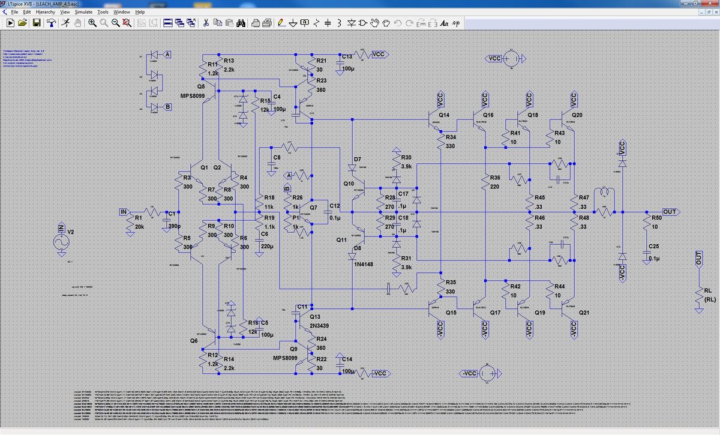
Task: Select the Cut scissors tool
Action: click(x=205, y=23)
